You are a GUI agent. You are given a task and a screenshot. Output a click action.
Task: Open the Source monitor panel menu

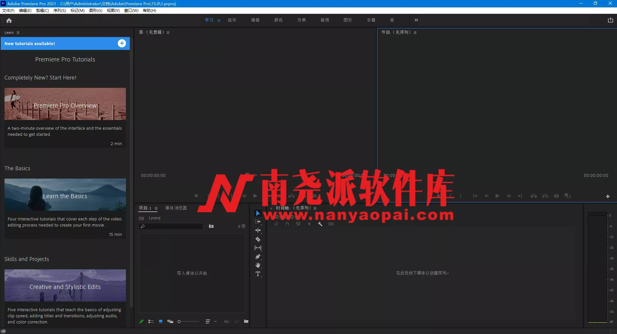click(168, 32)
